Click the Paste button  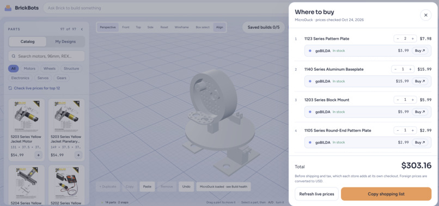(147, 186)
